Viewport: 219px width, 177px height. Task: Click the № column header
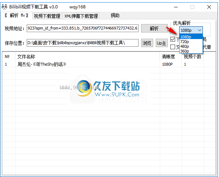[x=9, y=57]
